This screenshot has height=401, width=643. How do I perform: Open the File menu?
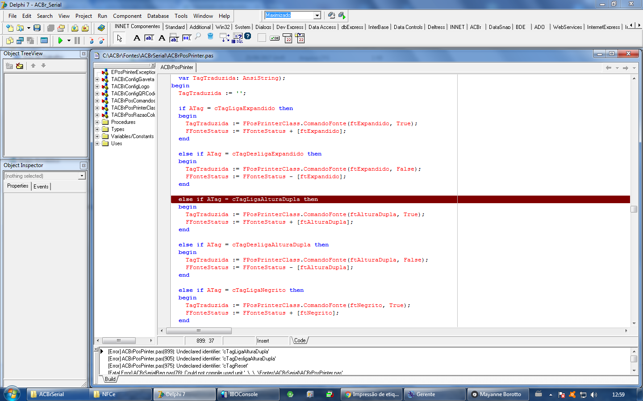coord(13,16)
